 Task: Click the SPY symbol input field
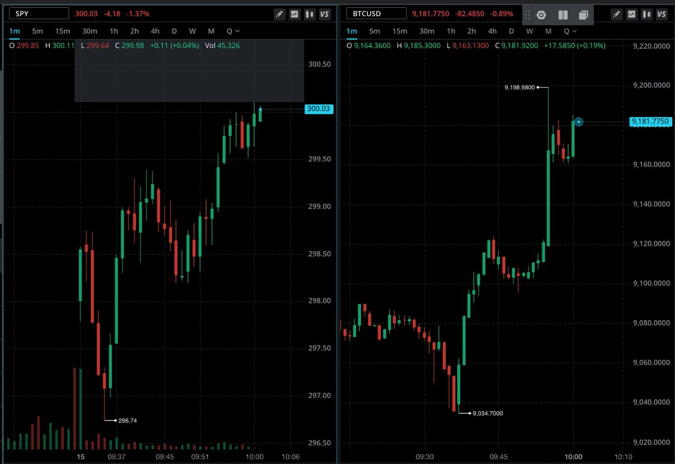tap(39, 13)
